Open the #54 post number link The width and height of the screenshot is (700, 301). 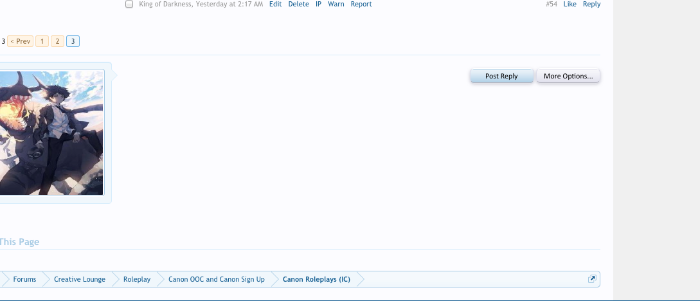coord(552,4)
